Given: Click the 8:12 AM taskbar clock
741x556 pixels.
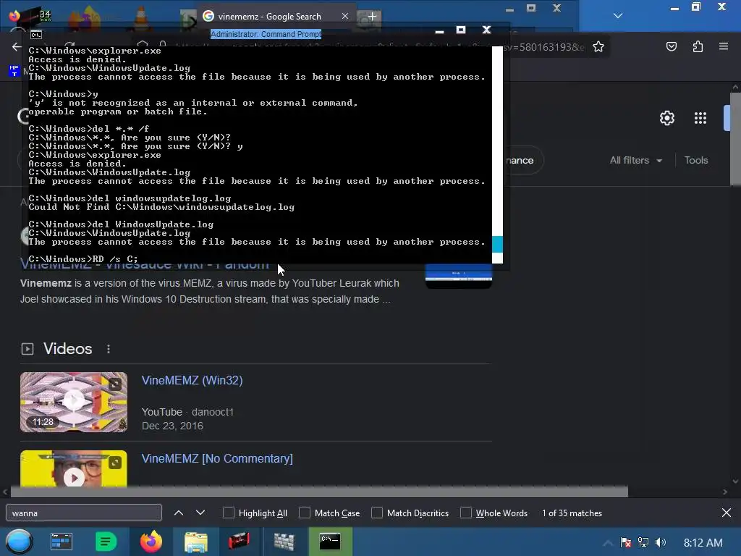Looking at the screenshot, I should click(703, 543).
